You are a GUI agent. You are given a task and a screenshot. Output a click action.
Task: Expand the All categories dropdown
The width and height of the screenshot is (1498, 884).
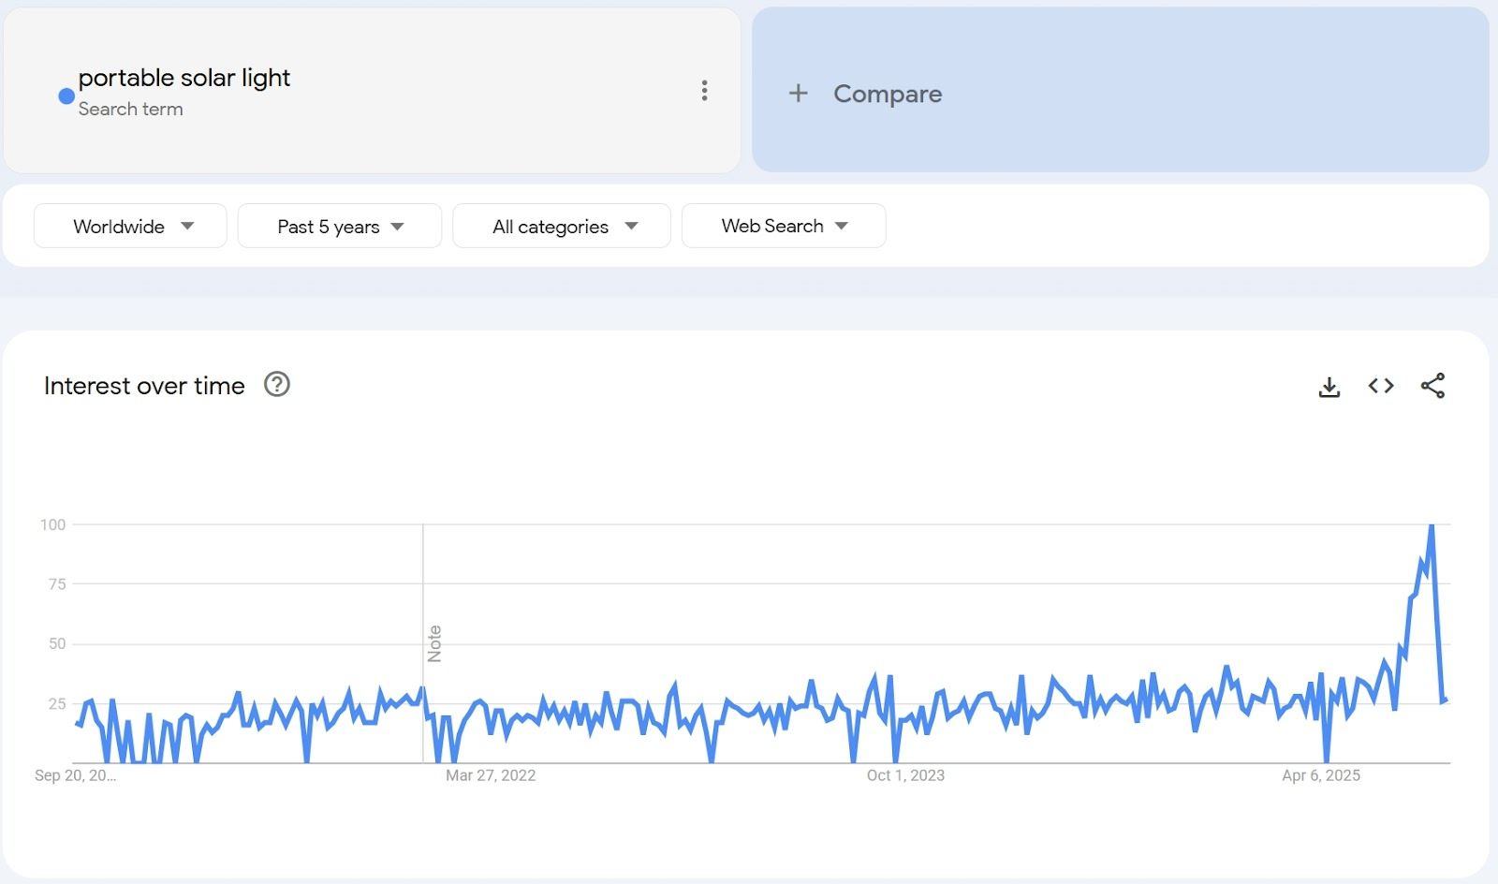(x=562, y=227)
